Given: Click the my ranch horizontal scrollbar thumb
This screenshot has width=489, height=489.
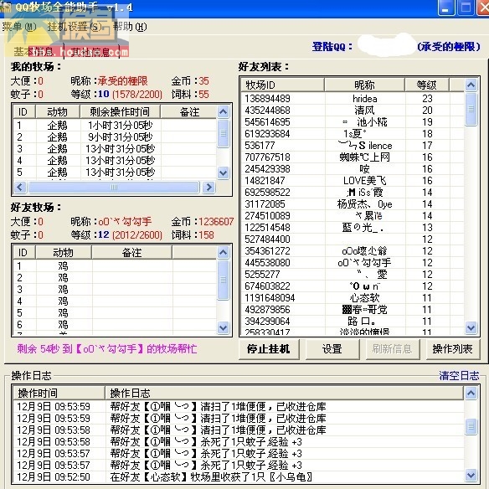Looking at the screenshot, I should [114, 187].
